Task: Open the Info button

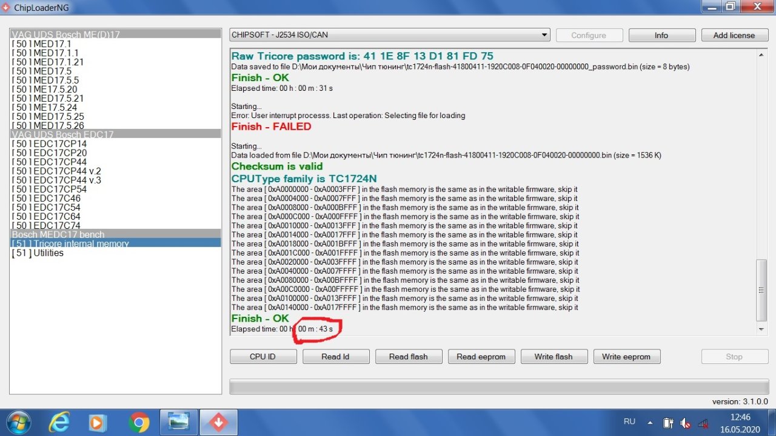Action: coord(661,35)
